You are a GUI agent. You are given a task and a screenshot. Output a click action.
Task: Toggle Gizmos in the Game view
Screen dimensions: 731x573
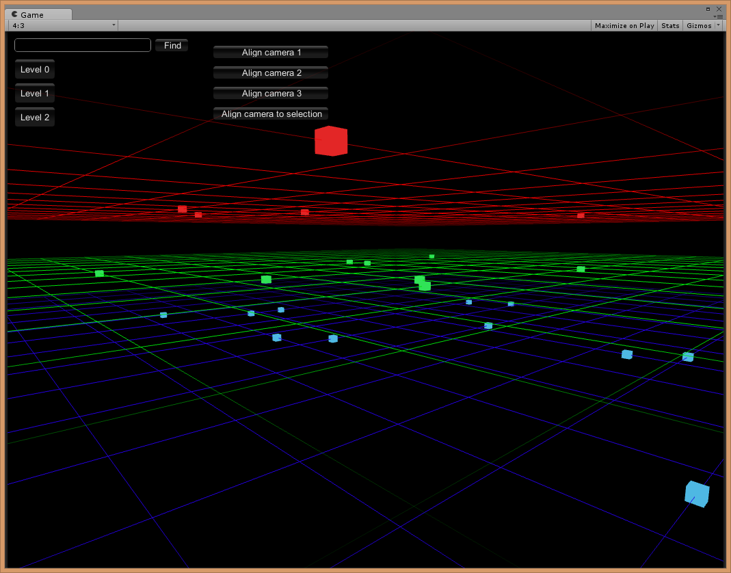click(699, 25)
